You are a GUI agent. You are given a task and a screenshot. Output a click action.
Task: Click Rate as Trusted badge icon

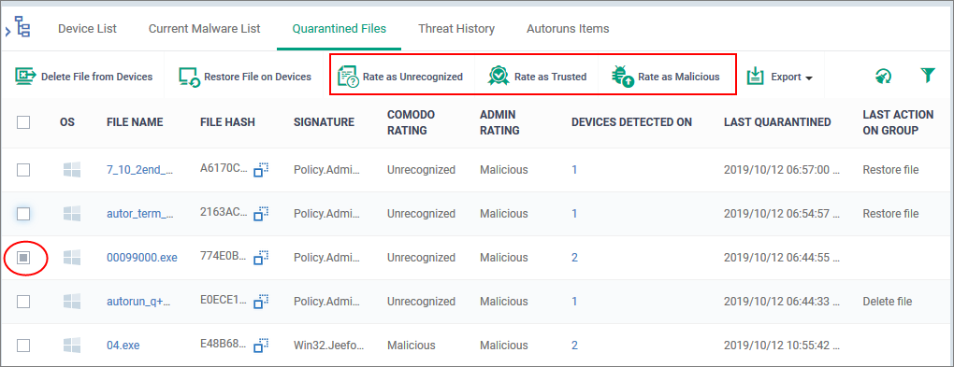(x=499, y=77)
